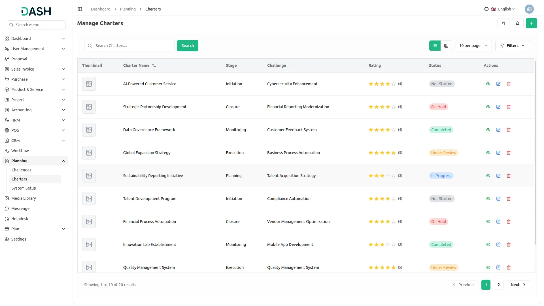View the Global Expansion Strategy charter details
Screen dimensions: 544x306
pyautogui.click(x=488, y=153)
